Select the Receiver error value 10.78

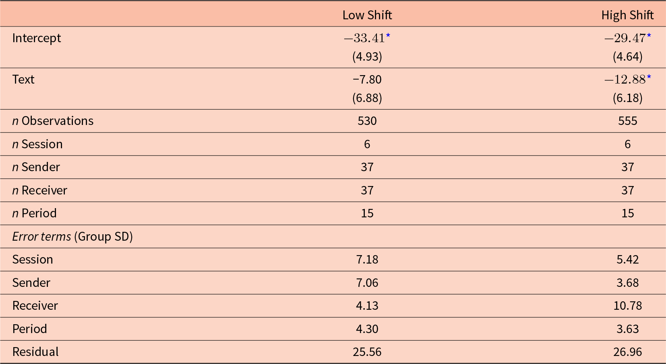point(627,306)
